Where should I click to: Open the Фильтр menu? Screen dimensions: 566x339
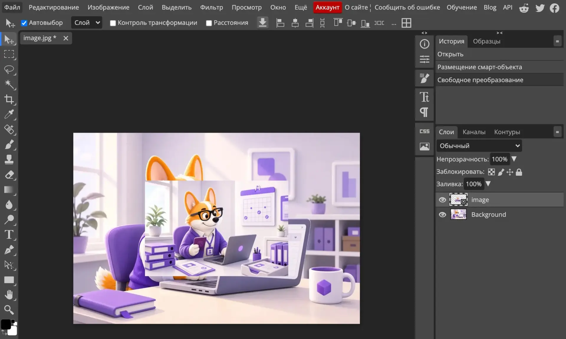(x=211, y=7)
